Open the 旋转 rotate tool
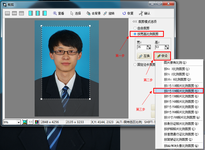 (x=109, y=13)
